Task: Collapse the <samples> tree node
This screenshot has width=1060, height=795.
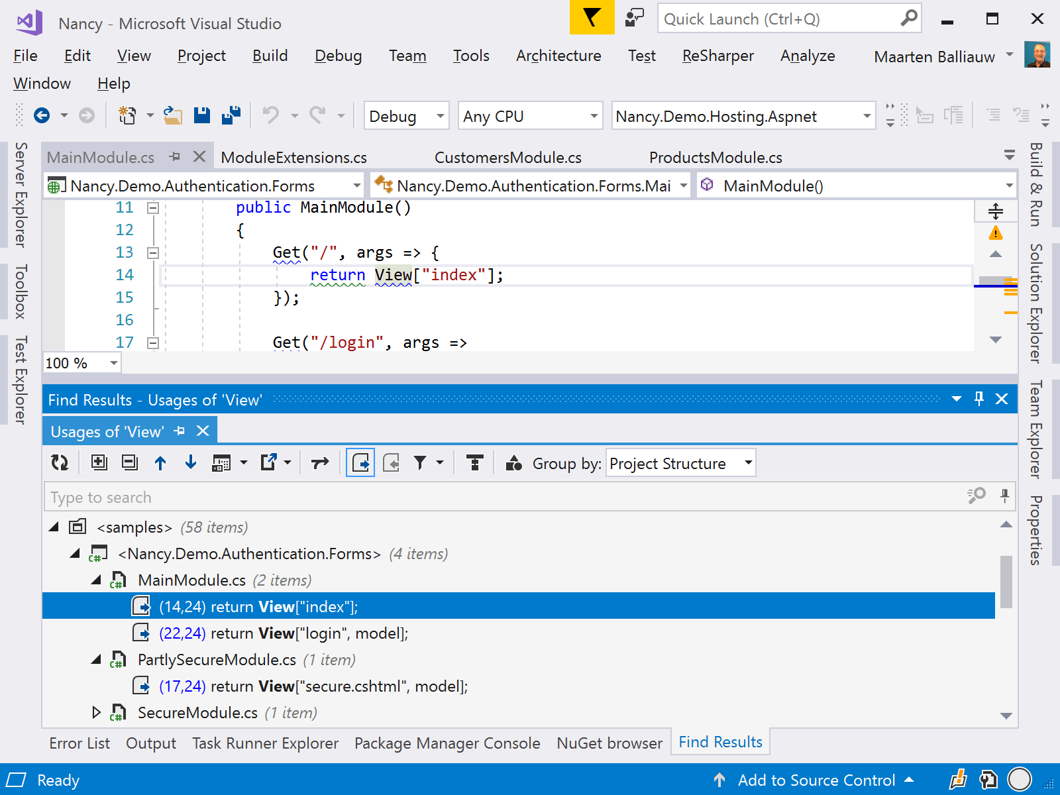Action: (x=54, y=527)
